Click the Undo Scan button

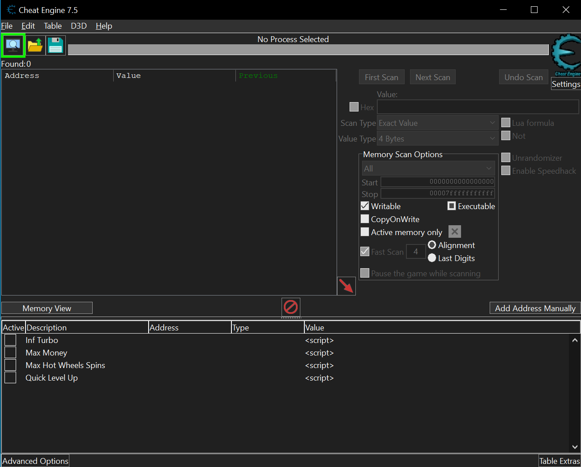524,77
